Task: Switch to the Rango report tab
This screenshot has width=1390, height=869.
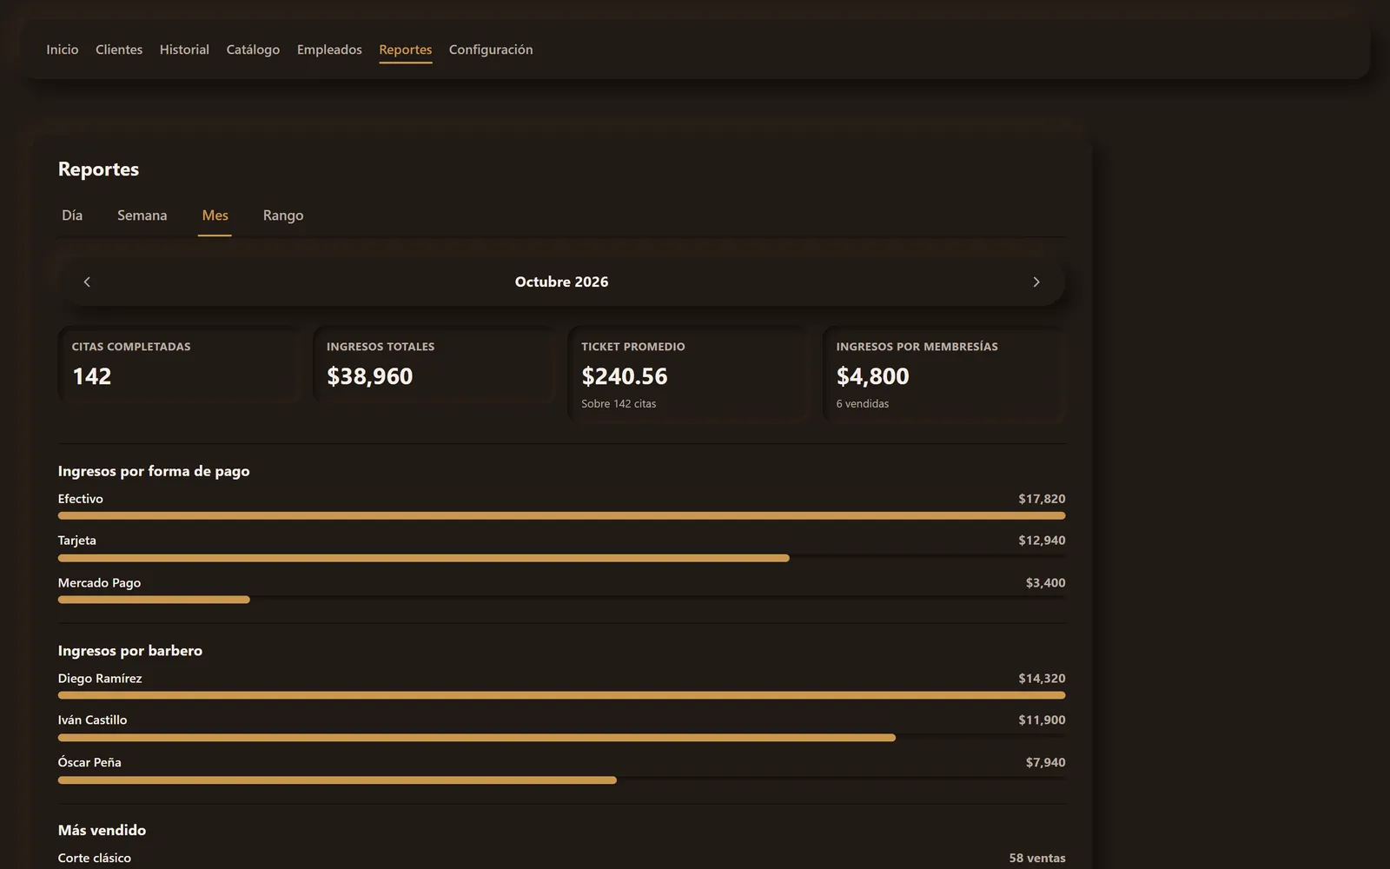Action: [283, 216]
